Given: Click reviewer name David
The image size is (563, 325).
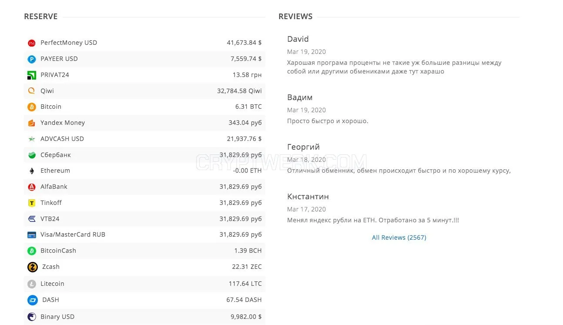Looking at the screenshot, I should tap(298, 39).
